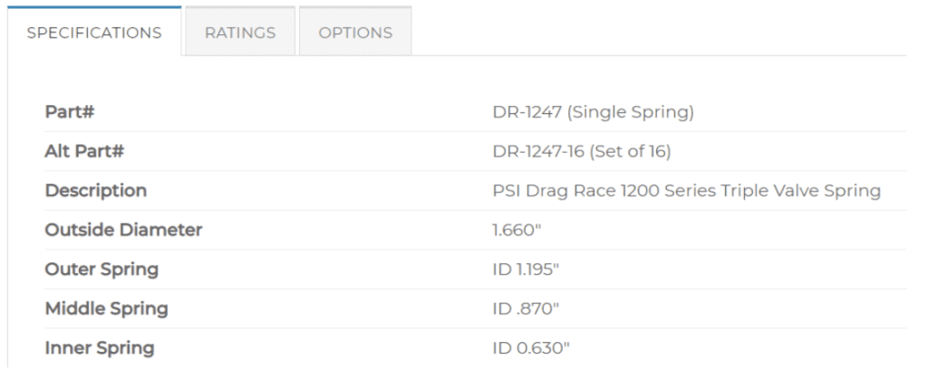Viewport: 928px width, 379px height.
Task: Open the Options tab
Action: coord(355,33)
